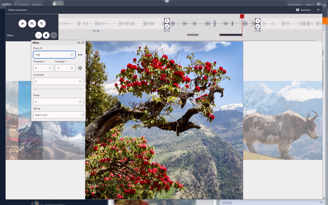The height and width of the screenshot is (205, 328).
Task: Click the Zoom % stepper arrows
Action: click(72, 55)
